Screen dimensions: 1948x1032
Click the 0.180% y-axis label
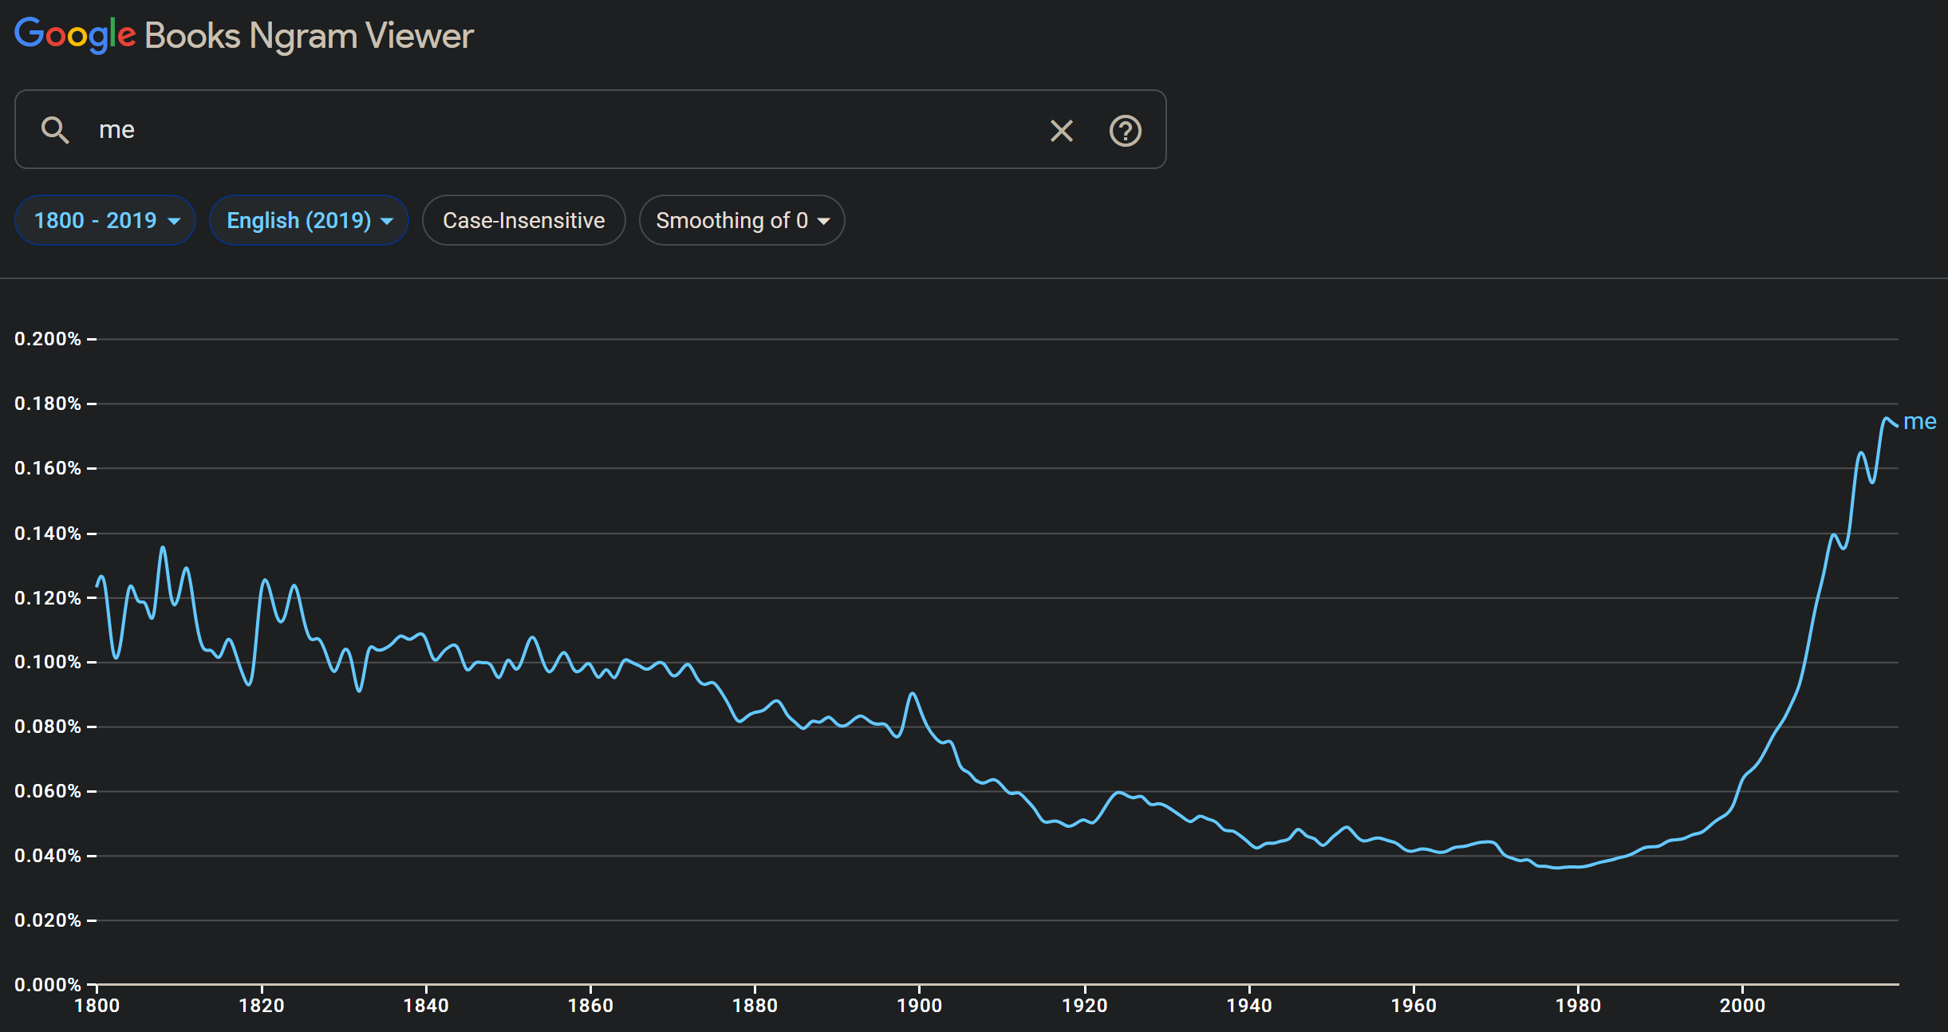(48, 404)
